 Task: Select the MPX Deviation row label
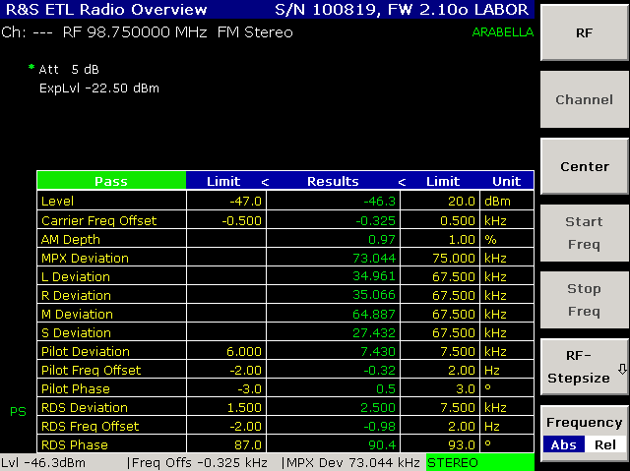[85, 258]
